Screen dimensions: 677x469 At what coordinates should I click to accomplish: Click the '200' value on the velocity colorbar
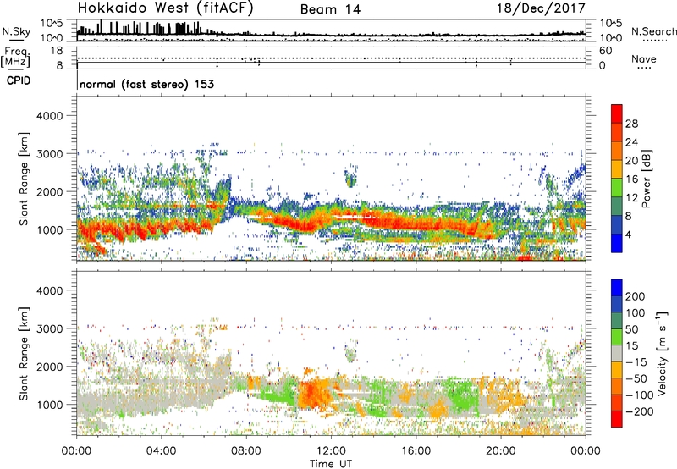[x=636, y=296]
